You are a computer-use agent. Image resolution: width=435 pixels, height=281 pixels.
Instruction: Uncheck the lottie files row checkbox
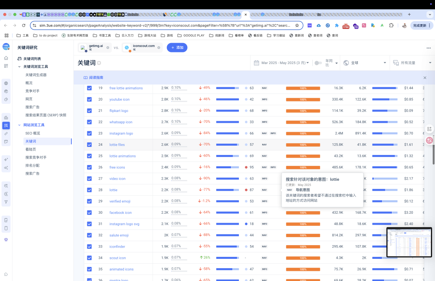pyautogui.click(x=89, y=145)
